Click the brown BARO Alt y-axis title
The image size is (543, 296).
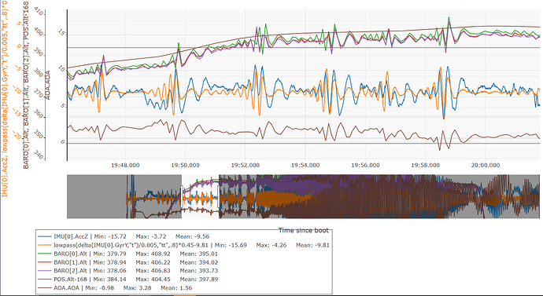click(26, 85)
